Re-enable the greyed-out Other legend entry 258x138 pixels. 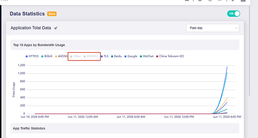point(76,56)
